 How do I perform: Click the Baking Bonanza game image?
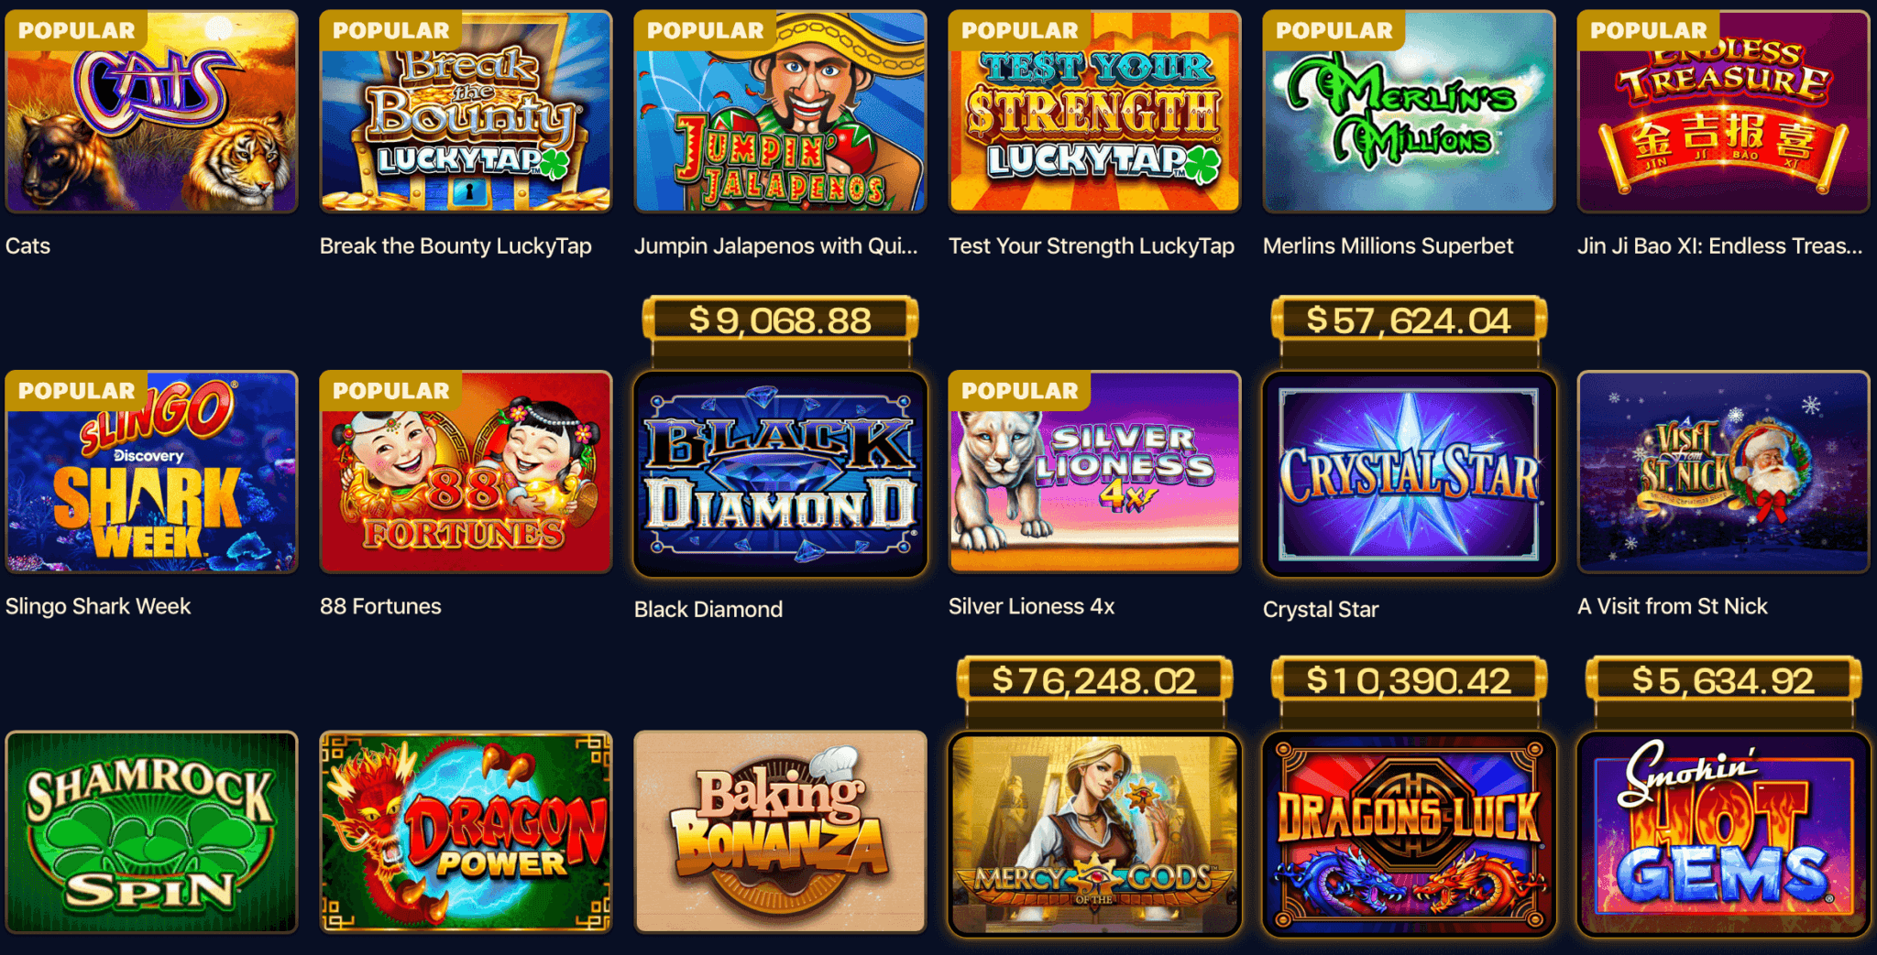click(780, 832)
